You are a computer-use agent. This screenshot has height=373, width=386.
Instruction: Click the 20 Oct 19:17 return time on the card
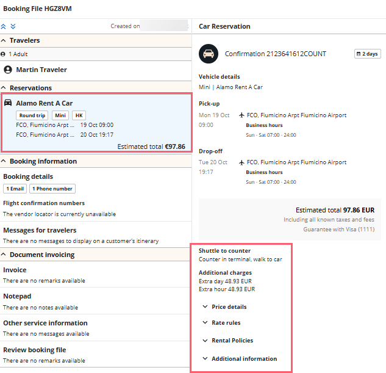(x=97, y=135)
